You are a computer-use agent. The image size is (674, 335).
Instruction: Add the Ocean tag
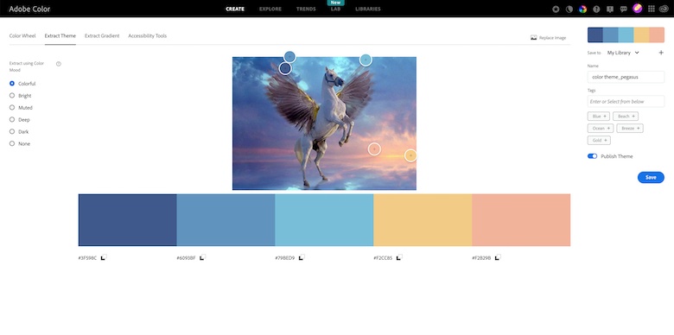[600, 129]
